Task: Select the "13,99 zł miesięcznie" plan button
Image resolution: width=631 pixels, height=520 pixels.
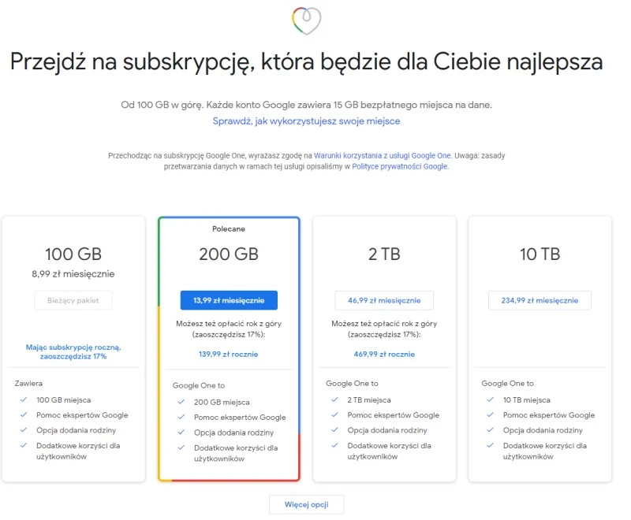Action: point(227,300)
